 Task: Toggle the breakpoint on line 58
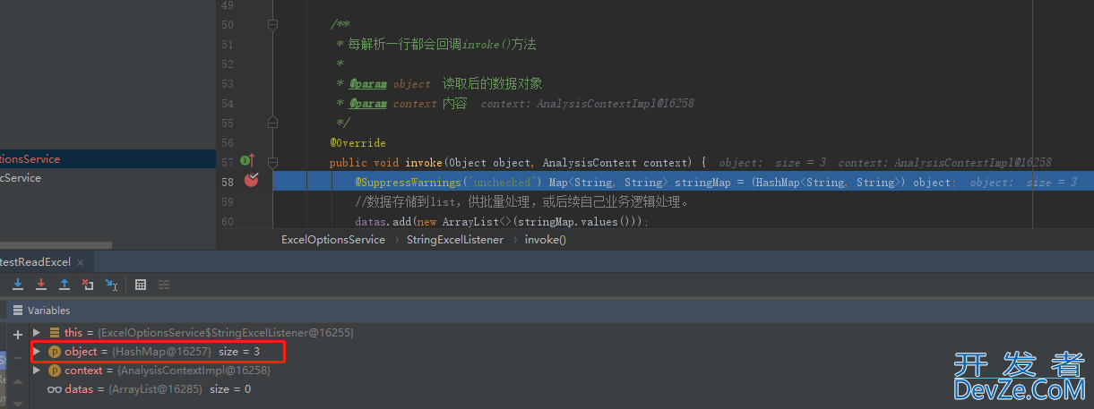252,181
